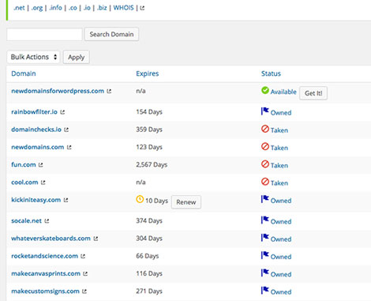Click the Taken prohibited icon for fun.com
371x301 pixels.
265,164
